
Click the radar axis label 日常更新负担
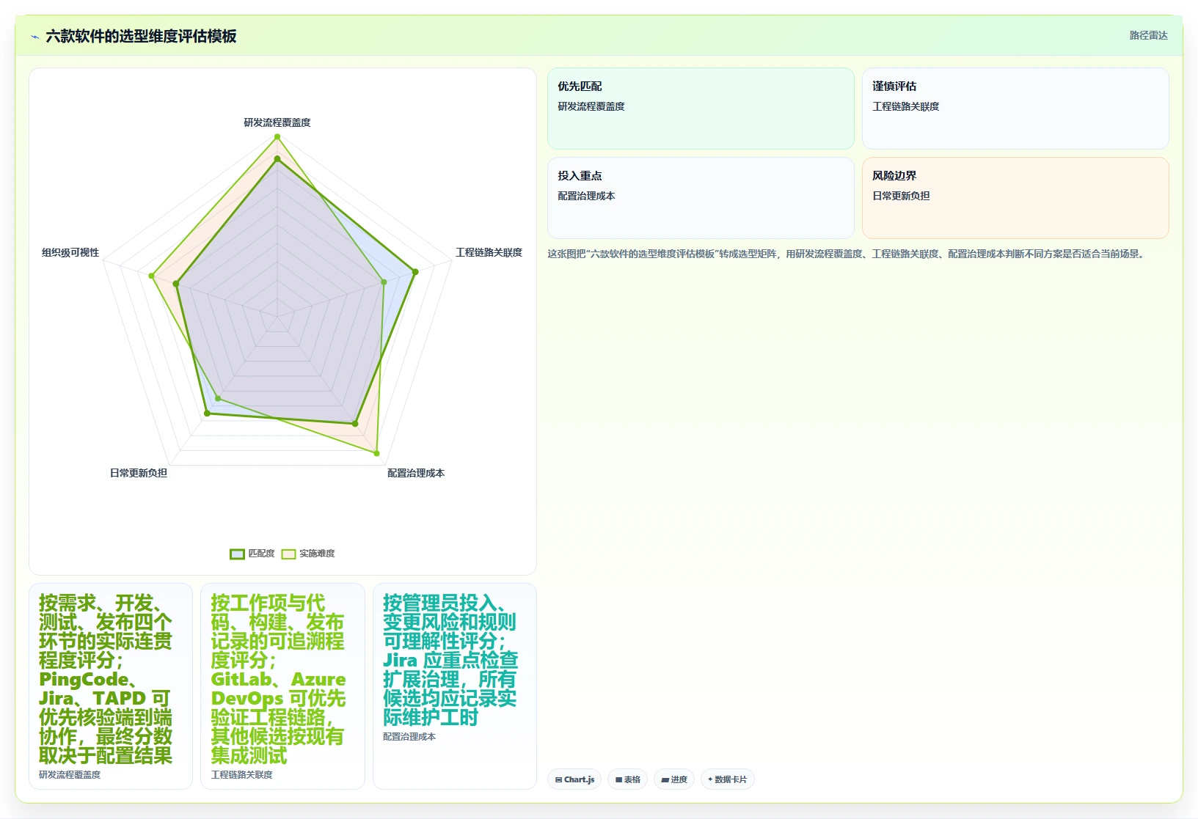(139, 473)
